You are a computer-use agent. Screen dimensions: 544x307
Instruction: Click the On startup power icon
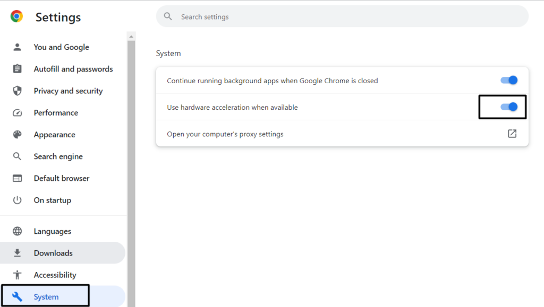[18, 200]
